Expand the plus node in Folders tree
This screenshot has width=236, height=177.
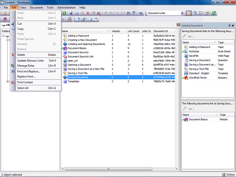point(7,81)
